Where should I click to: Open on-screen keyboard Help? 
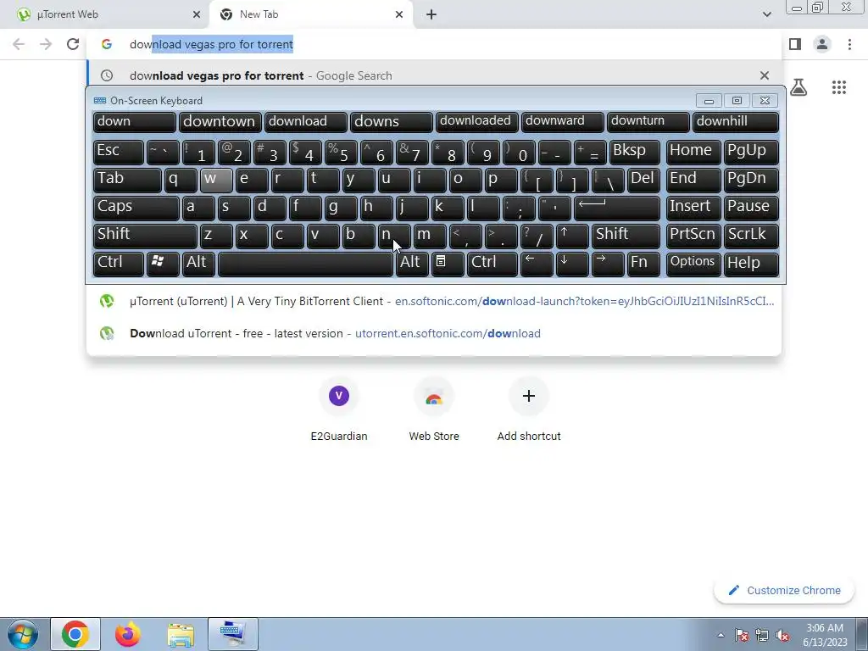pos(751,264)
